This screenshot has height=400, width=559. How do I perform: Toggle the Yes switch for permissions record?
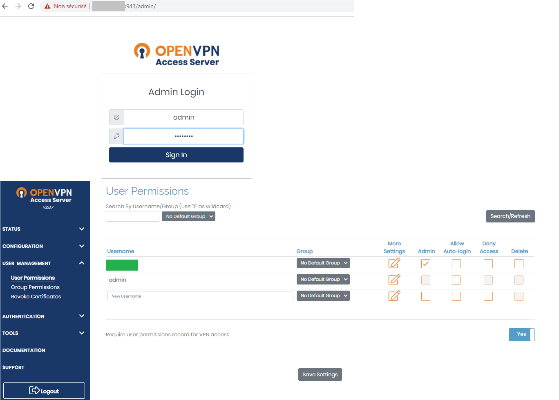(x=522, y=335)
